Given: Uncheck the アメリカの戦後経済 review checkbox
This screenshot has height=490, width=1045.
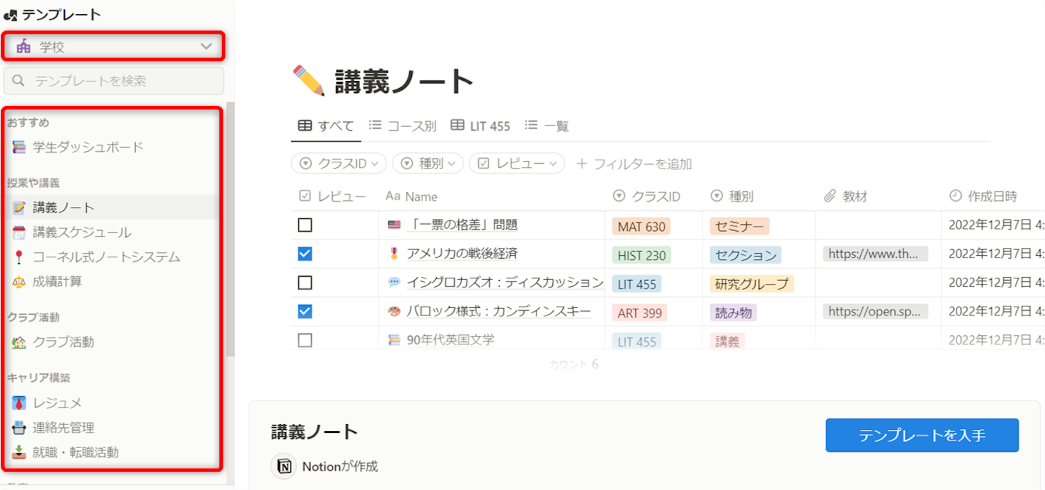Looking at the screenshot, I should click(x=305, y=254).
